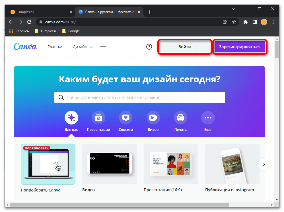Bookmark this page with star icon
This screenshot has height=212, width=284.
tap(234, 22)
